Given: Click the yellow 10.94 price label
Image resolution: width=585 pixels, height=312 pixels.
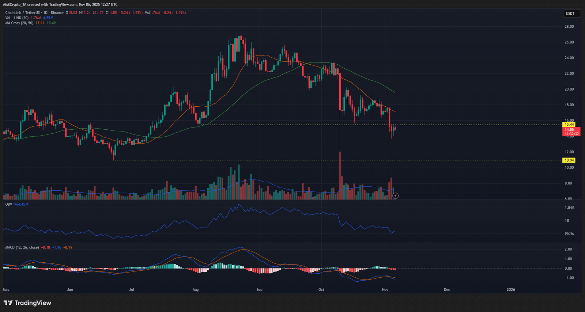Looking at the screenshot, I should (x=569, y=160).
